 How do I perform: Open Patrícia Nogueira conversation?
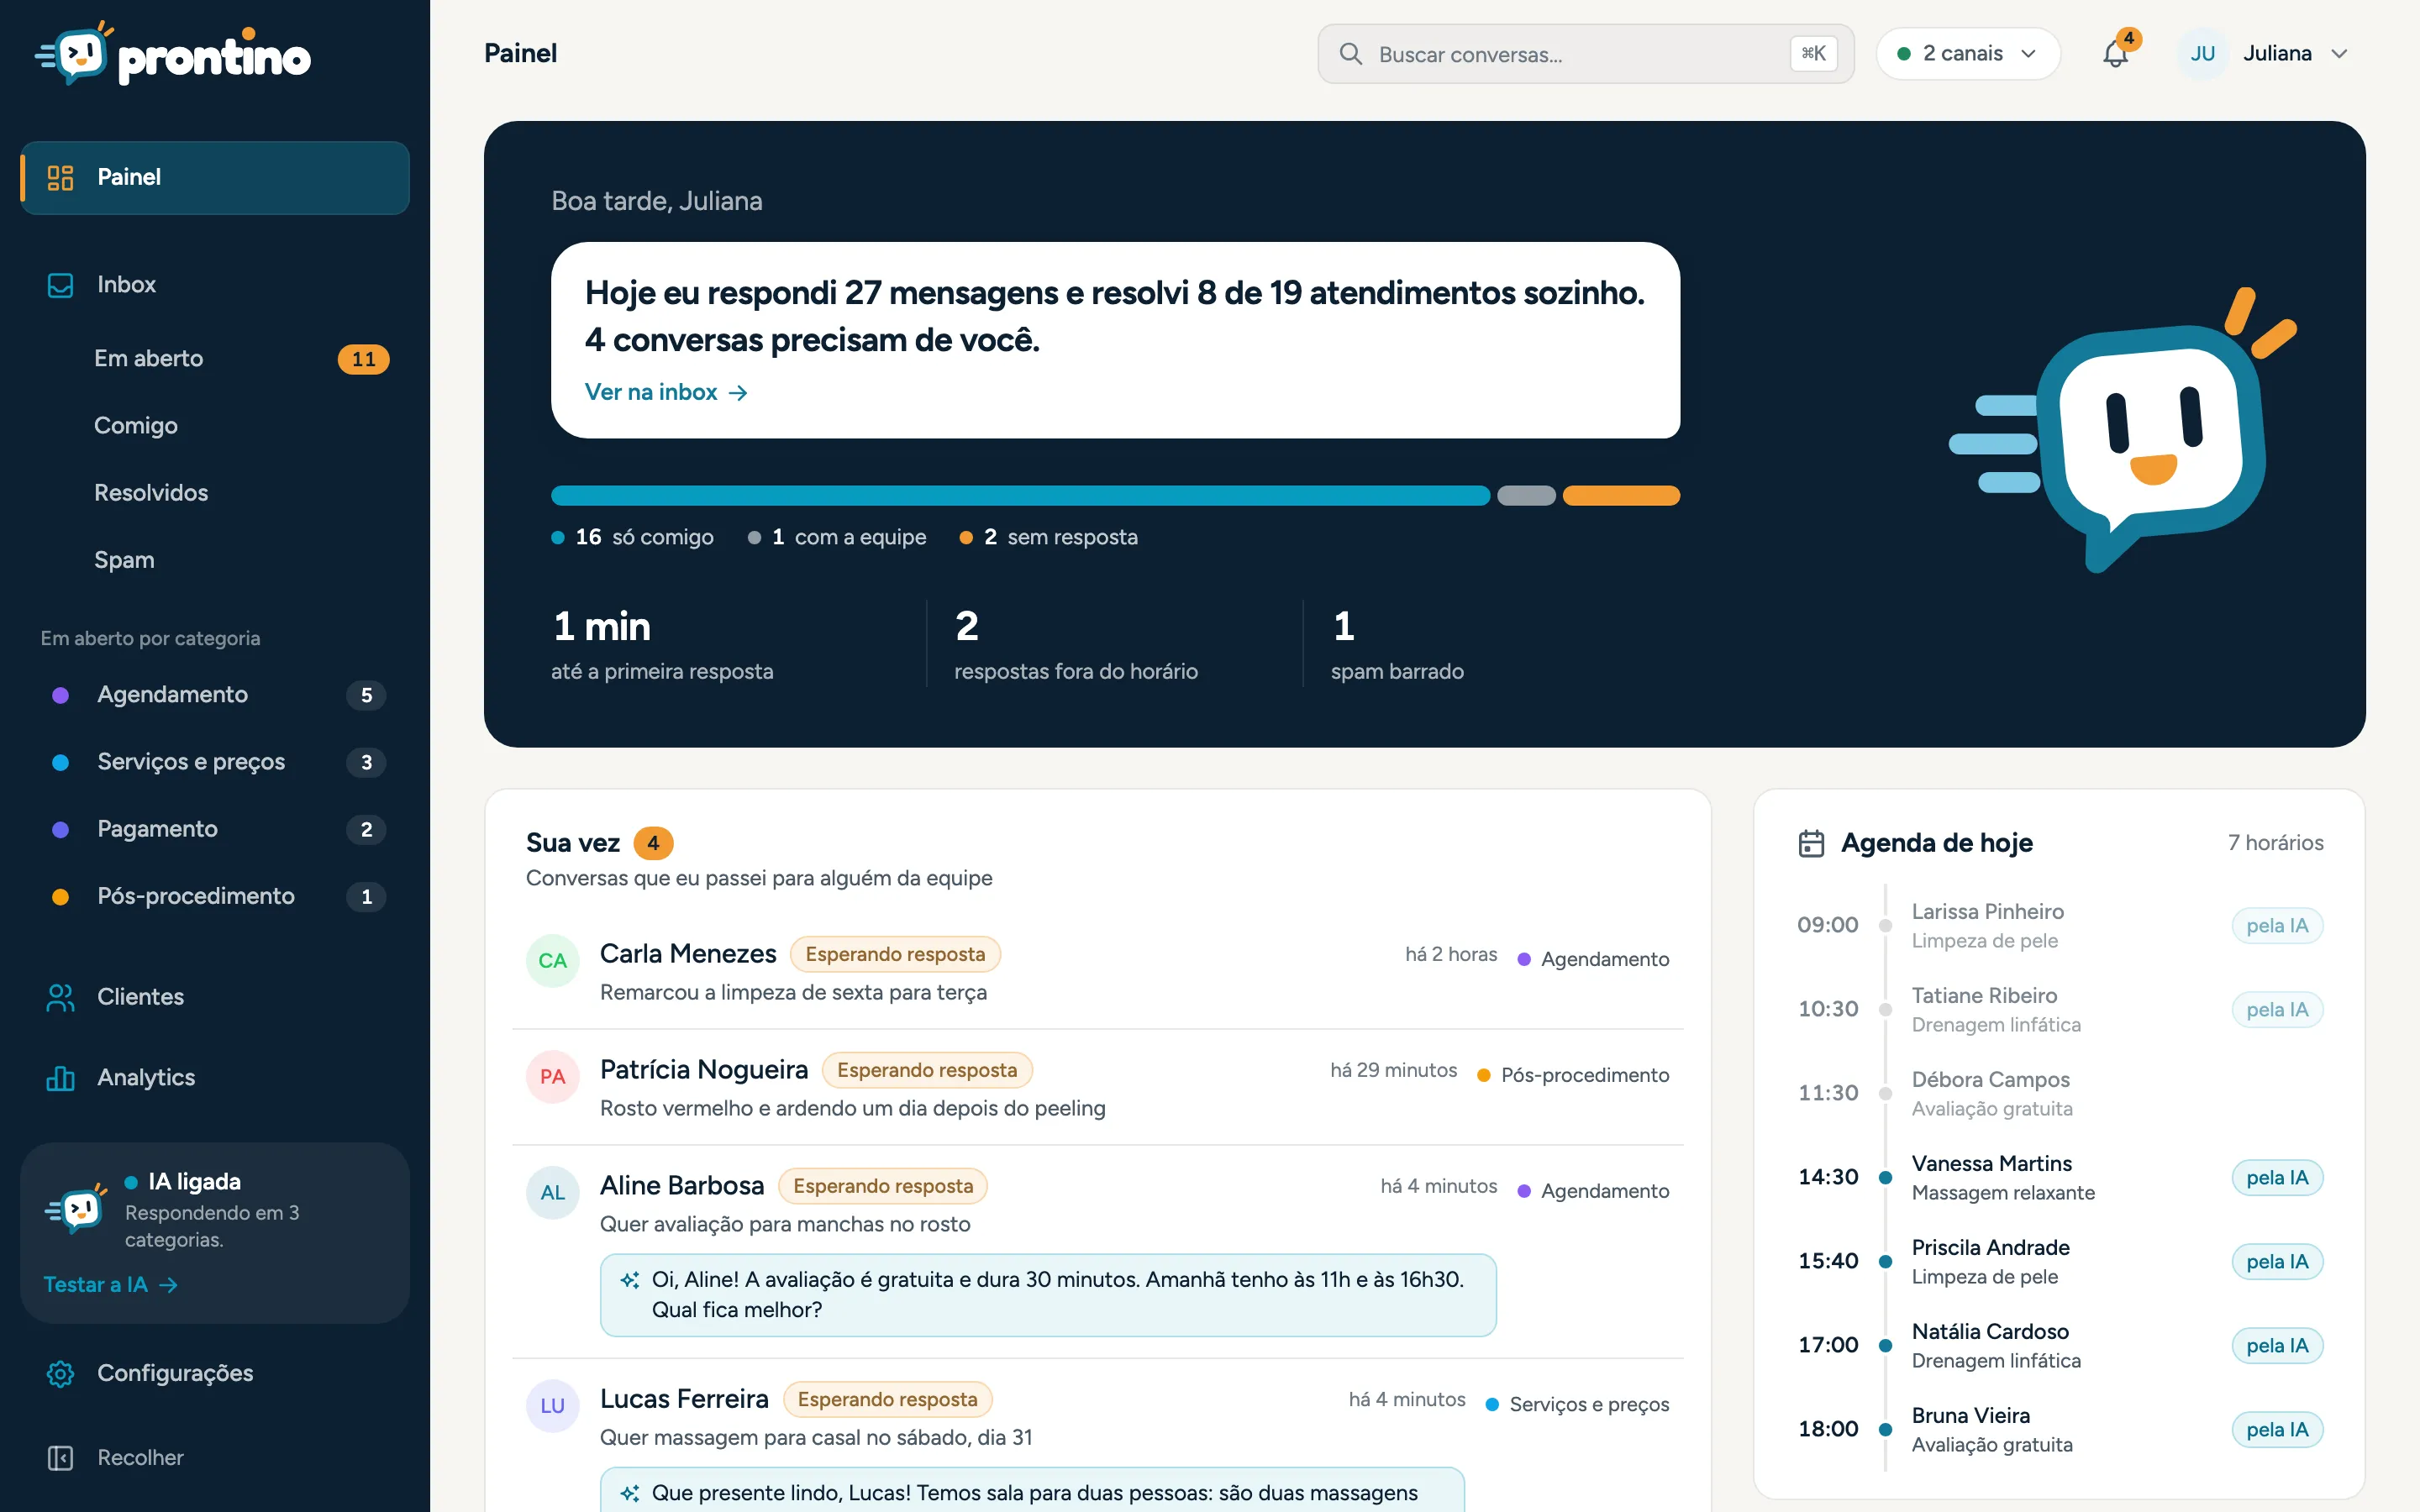point(1097,1087)
